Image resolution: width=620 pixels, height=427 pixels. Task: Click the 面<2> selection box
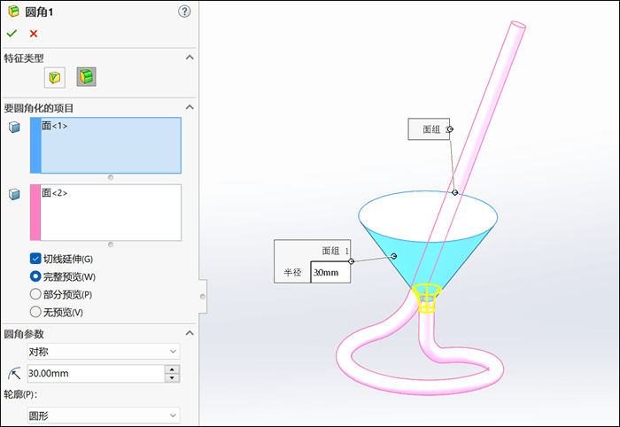[x=111, y=213]
